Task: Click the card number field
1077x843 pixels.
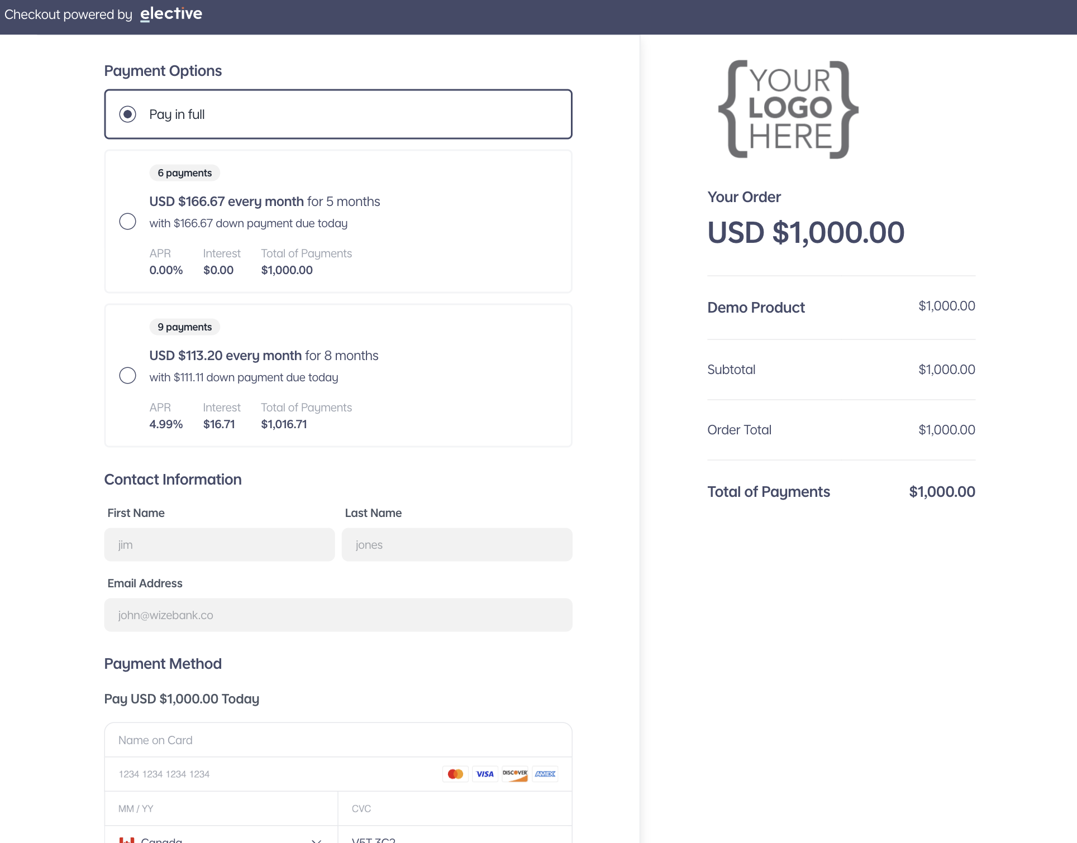Action: coord(274,774)
